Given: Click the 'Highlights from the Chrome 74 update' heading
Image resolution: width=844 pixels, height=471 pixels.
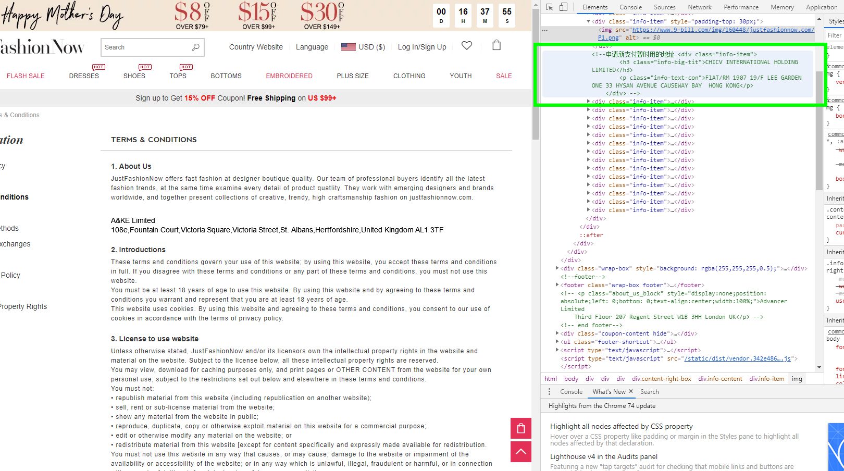Looking at the screenshot, I should click(602, 406).
